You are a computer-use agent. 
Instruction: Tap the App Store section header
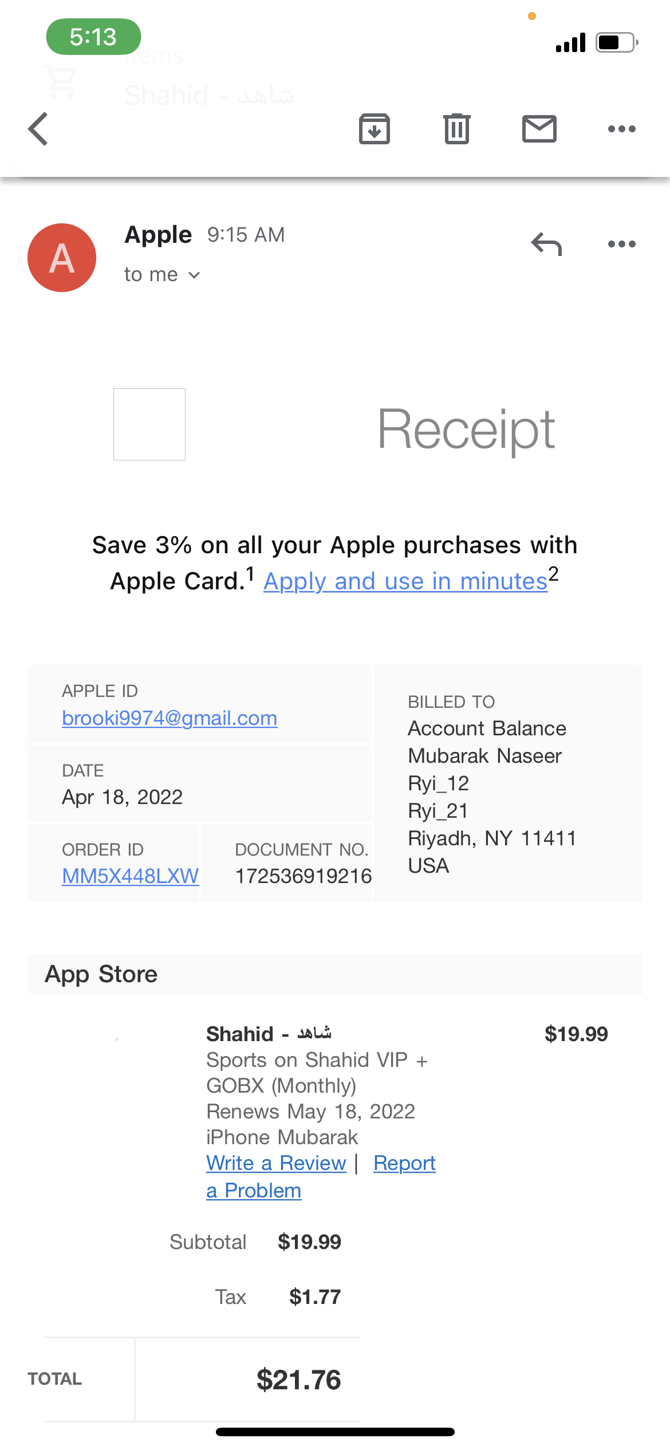pos(101,974)
